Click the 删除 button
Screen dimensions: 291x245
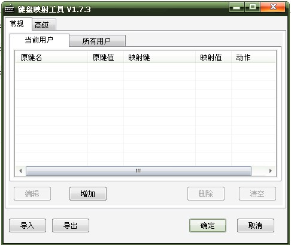point(206,193)
